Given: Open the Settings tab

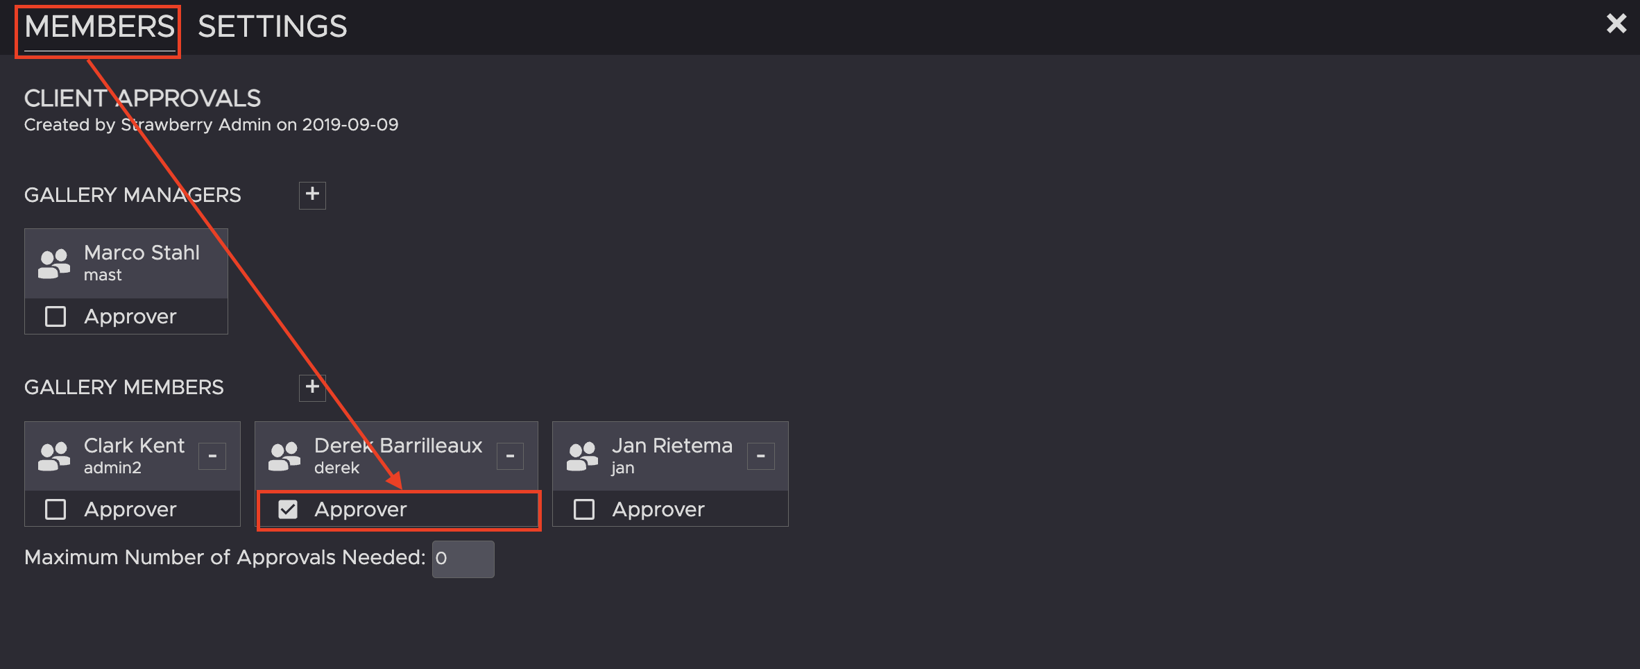Looking at the screenshot, I should click(272, 28).
